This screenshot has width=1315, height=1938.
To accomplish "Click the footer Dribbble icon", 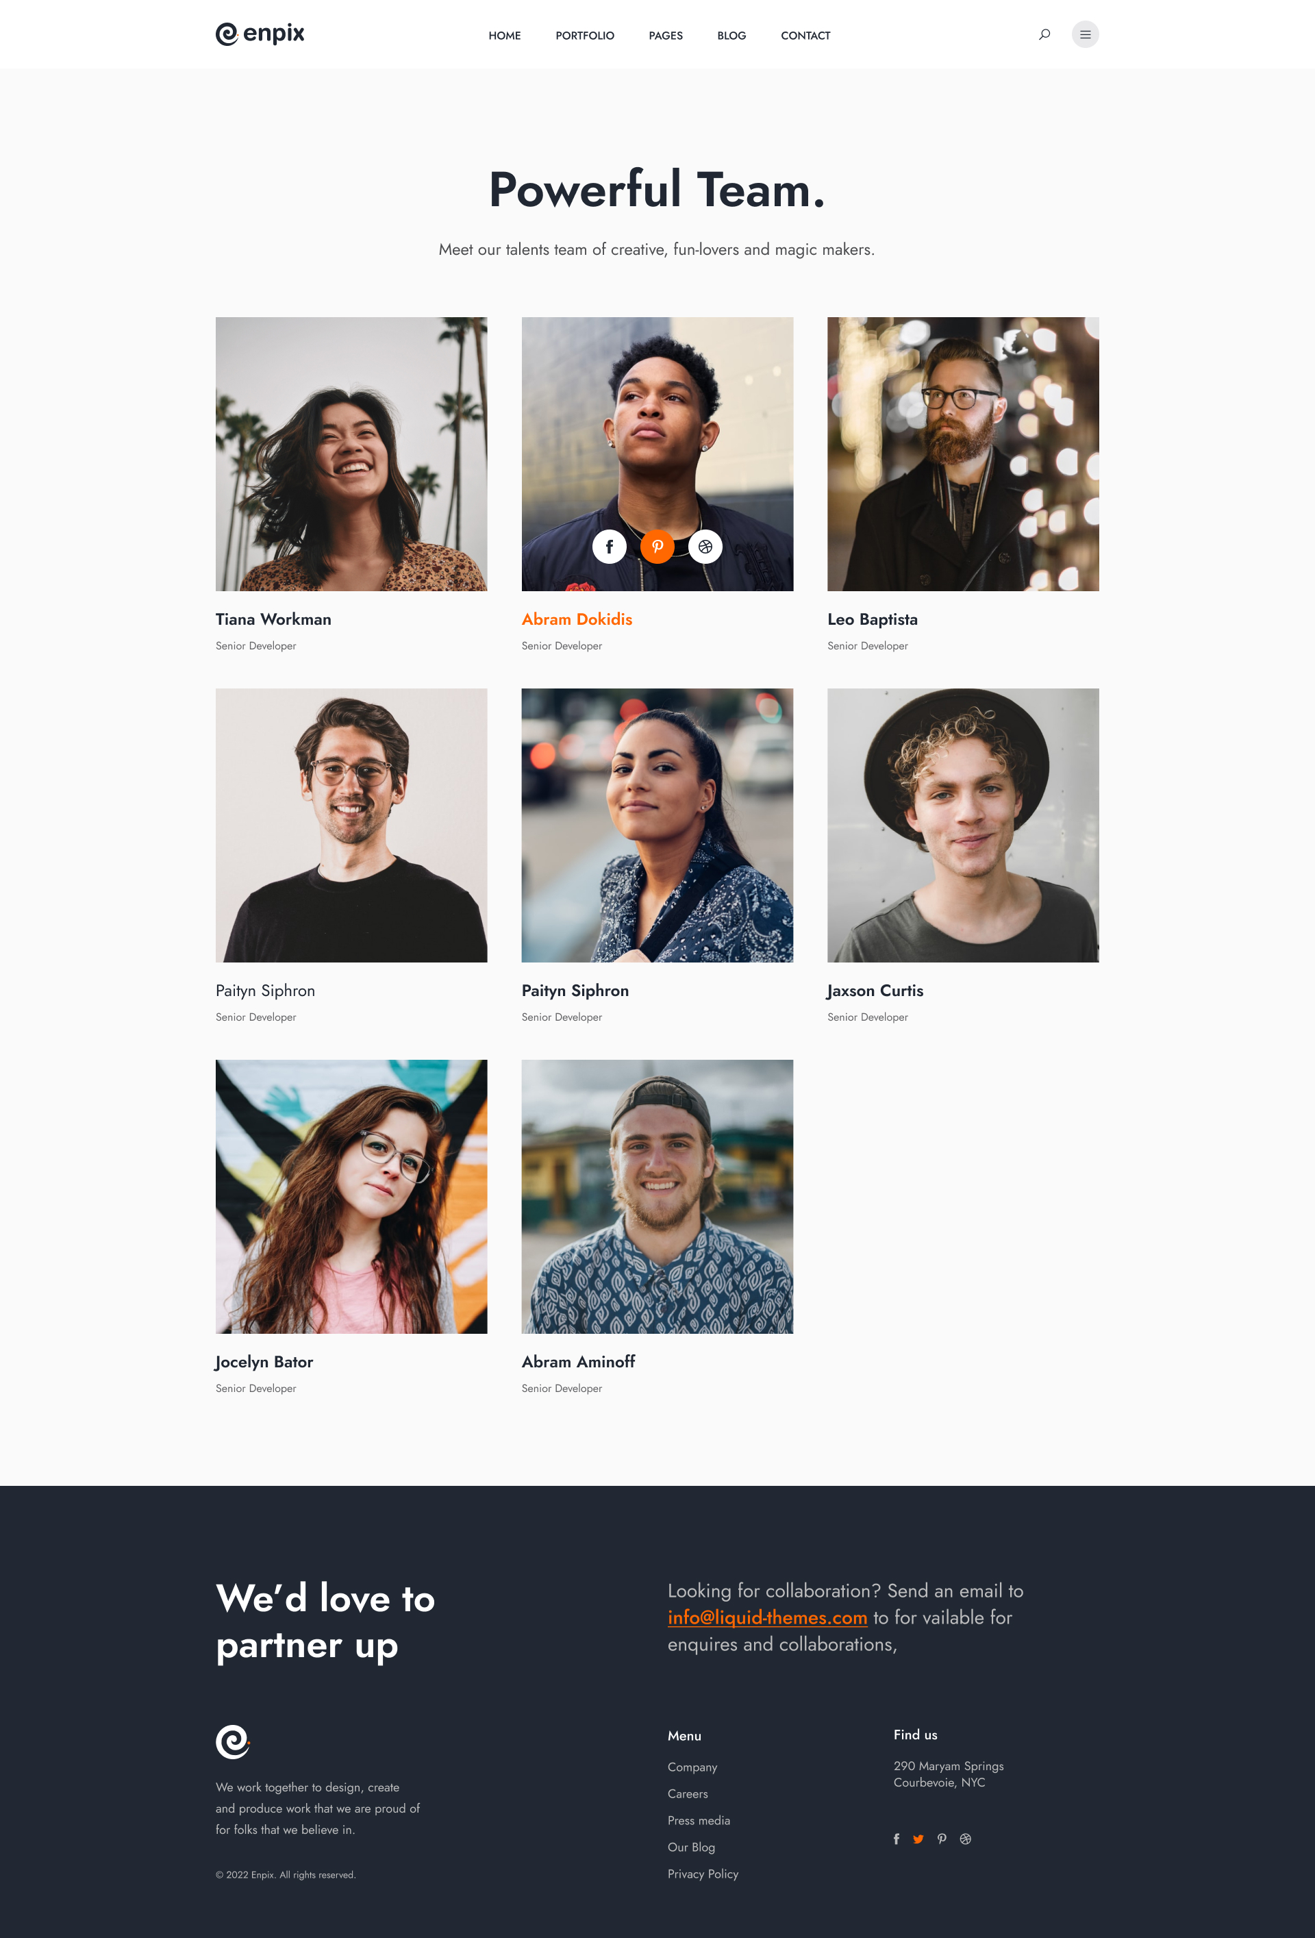I will pos(966,1839).
